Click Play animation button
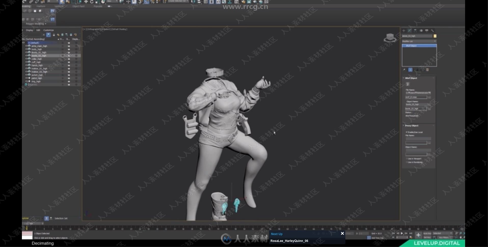 pos(402,233)
